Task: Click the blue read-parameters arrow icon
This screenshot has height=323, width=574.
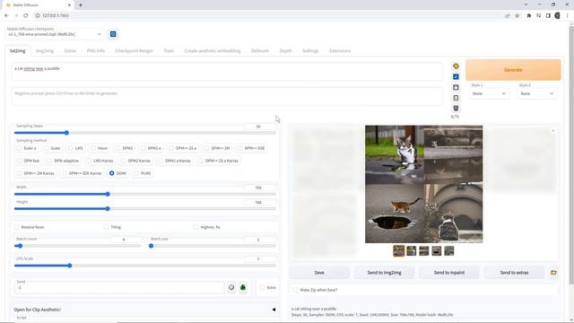Action: (456, 77)
